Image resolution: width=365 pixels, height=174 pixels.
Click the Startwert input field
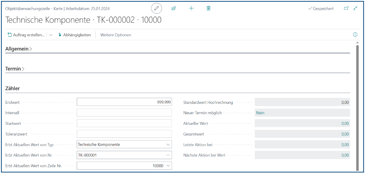coord(124,123)
